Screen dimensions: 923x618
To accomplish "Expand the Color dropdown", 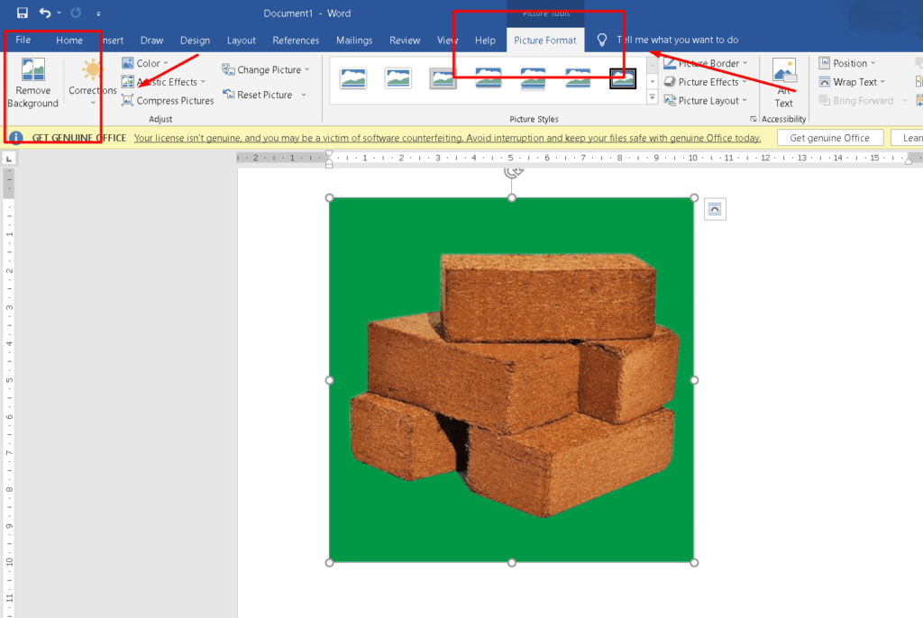I will click(148, 64).
